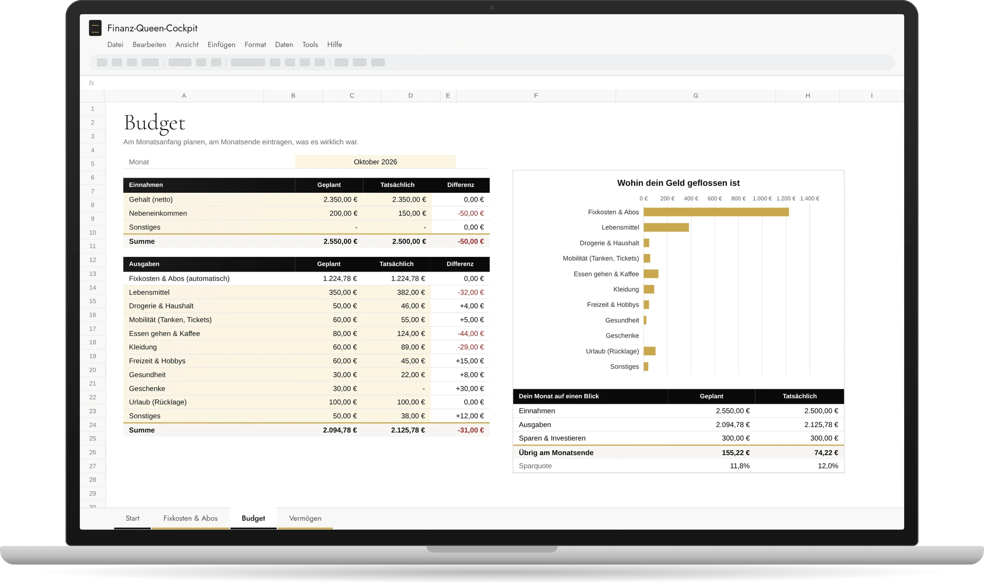Open the Hilfe menu
The height and width of the screenshot is (583, 984).
335,45
